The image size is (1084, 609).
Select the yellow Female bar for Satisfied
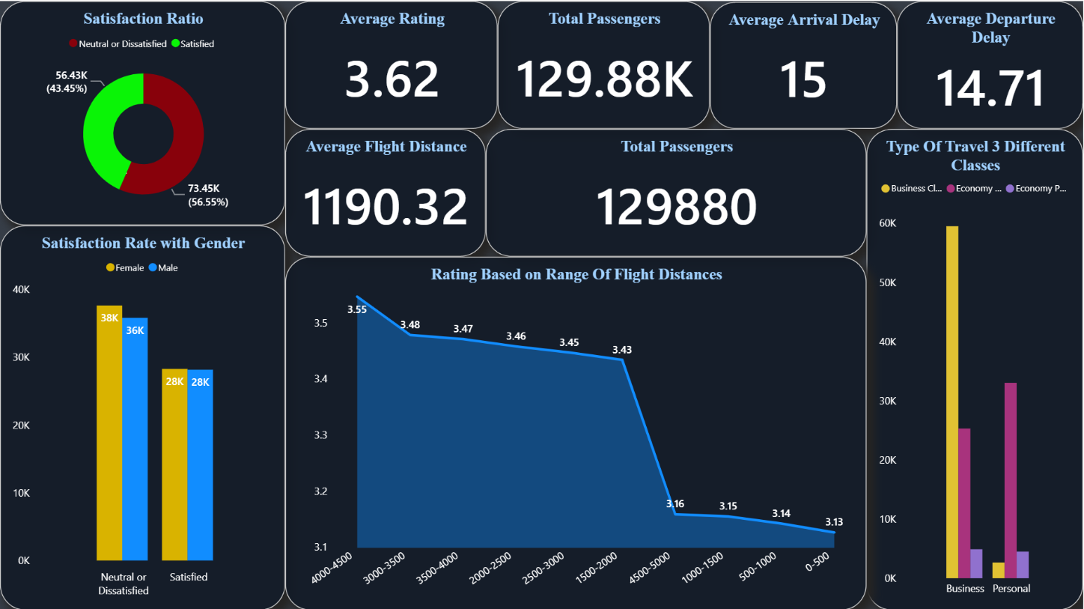point(174,464)
